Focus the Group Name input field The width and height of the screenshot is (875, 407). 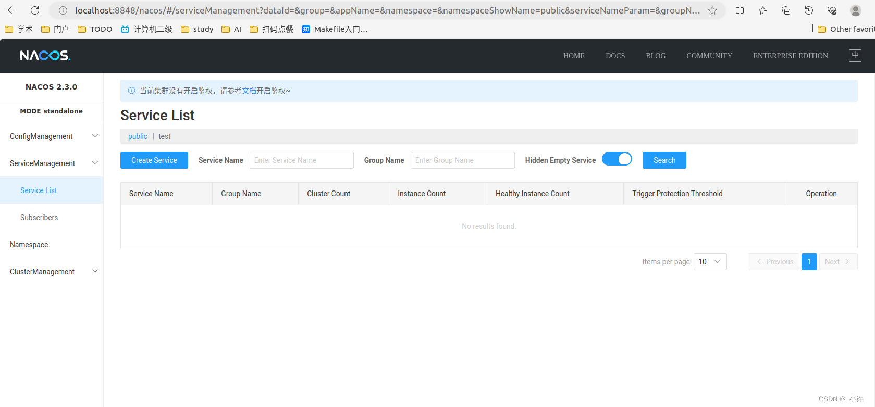pos(463,160)
